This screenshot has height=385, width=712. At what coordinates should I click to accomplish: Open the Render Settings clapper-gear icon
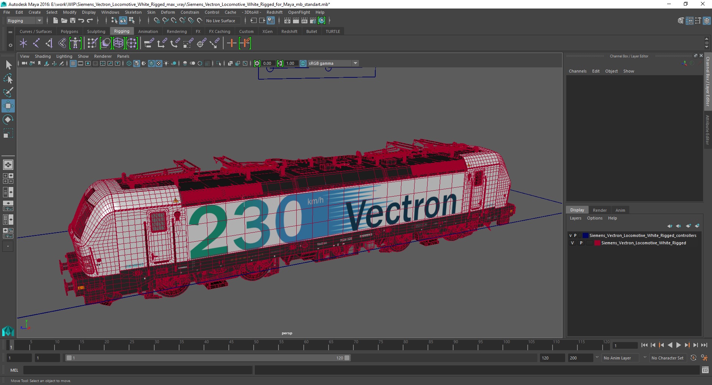click(313, 21)
